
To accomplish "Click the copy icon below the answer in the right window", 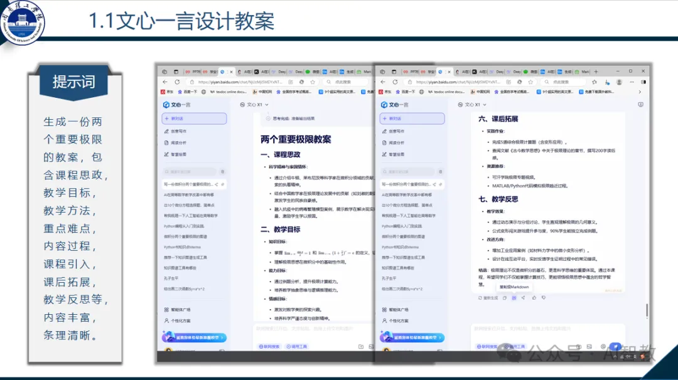I will 505,298.
